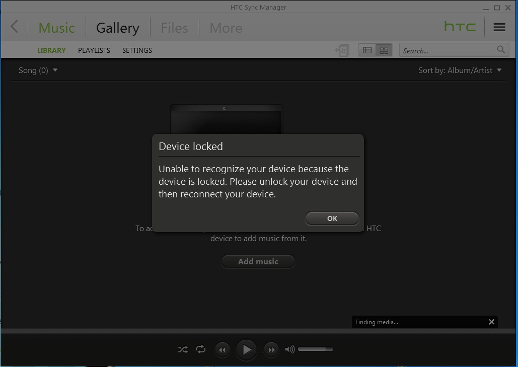518x367 pixels.
Task: Open the Gallery tab
Action: click(x=118, y=28)
